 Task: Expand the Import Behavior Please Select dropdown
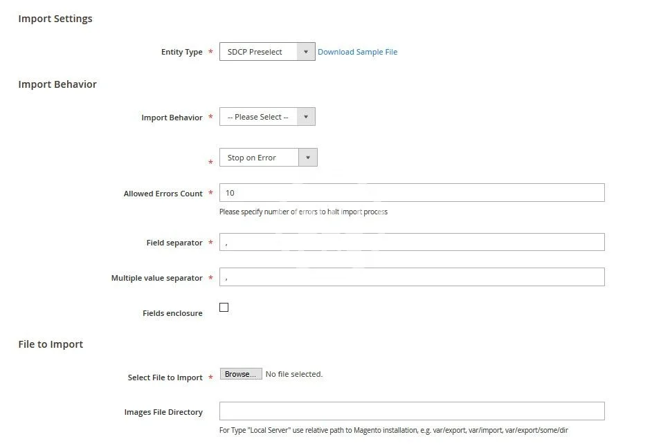258,117
